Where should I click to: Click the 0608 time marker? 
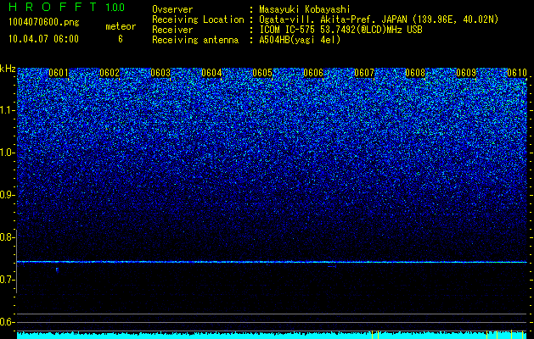(415, 73)
